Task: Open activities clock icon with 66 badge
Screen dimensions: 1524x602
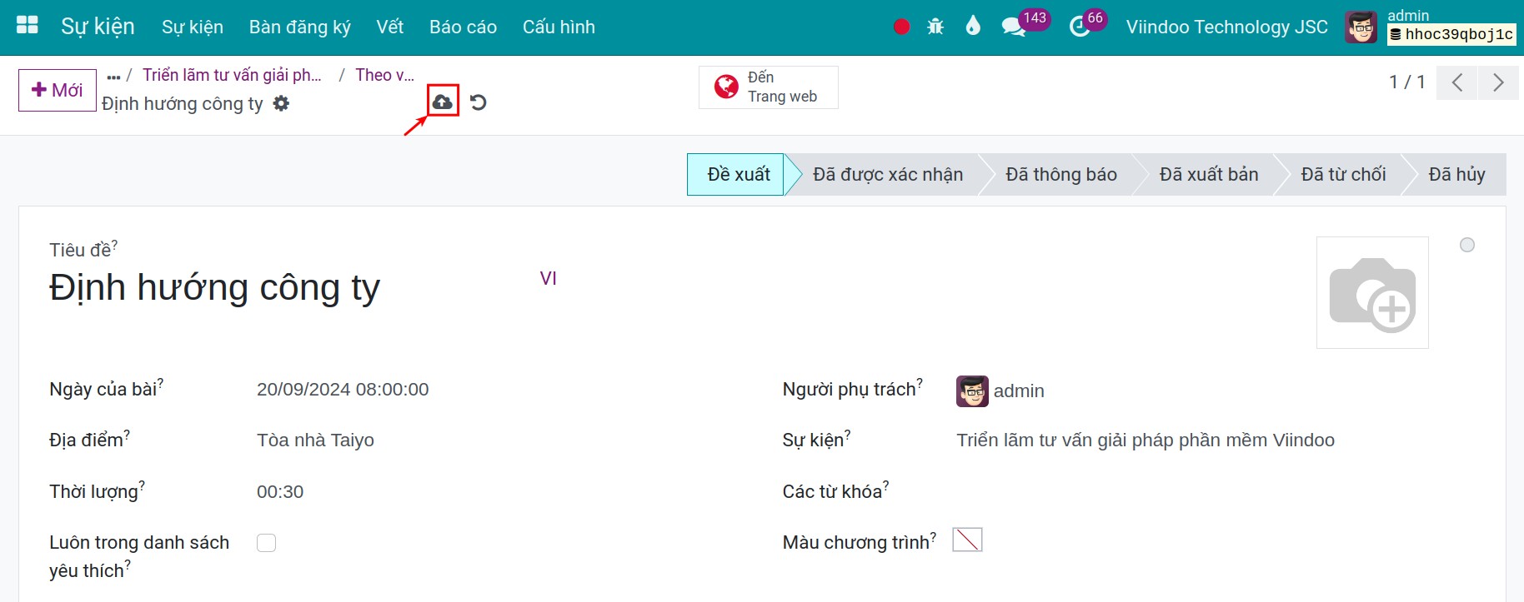Action: 1080,27
